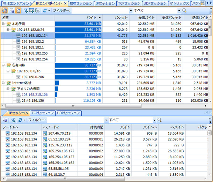Collapse the Internet地址 tree node
The image size is (213, 182).
3,83
